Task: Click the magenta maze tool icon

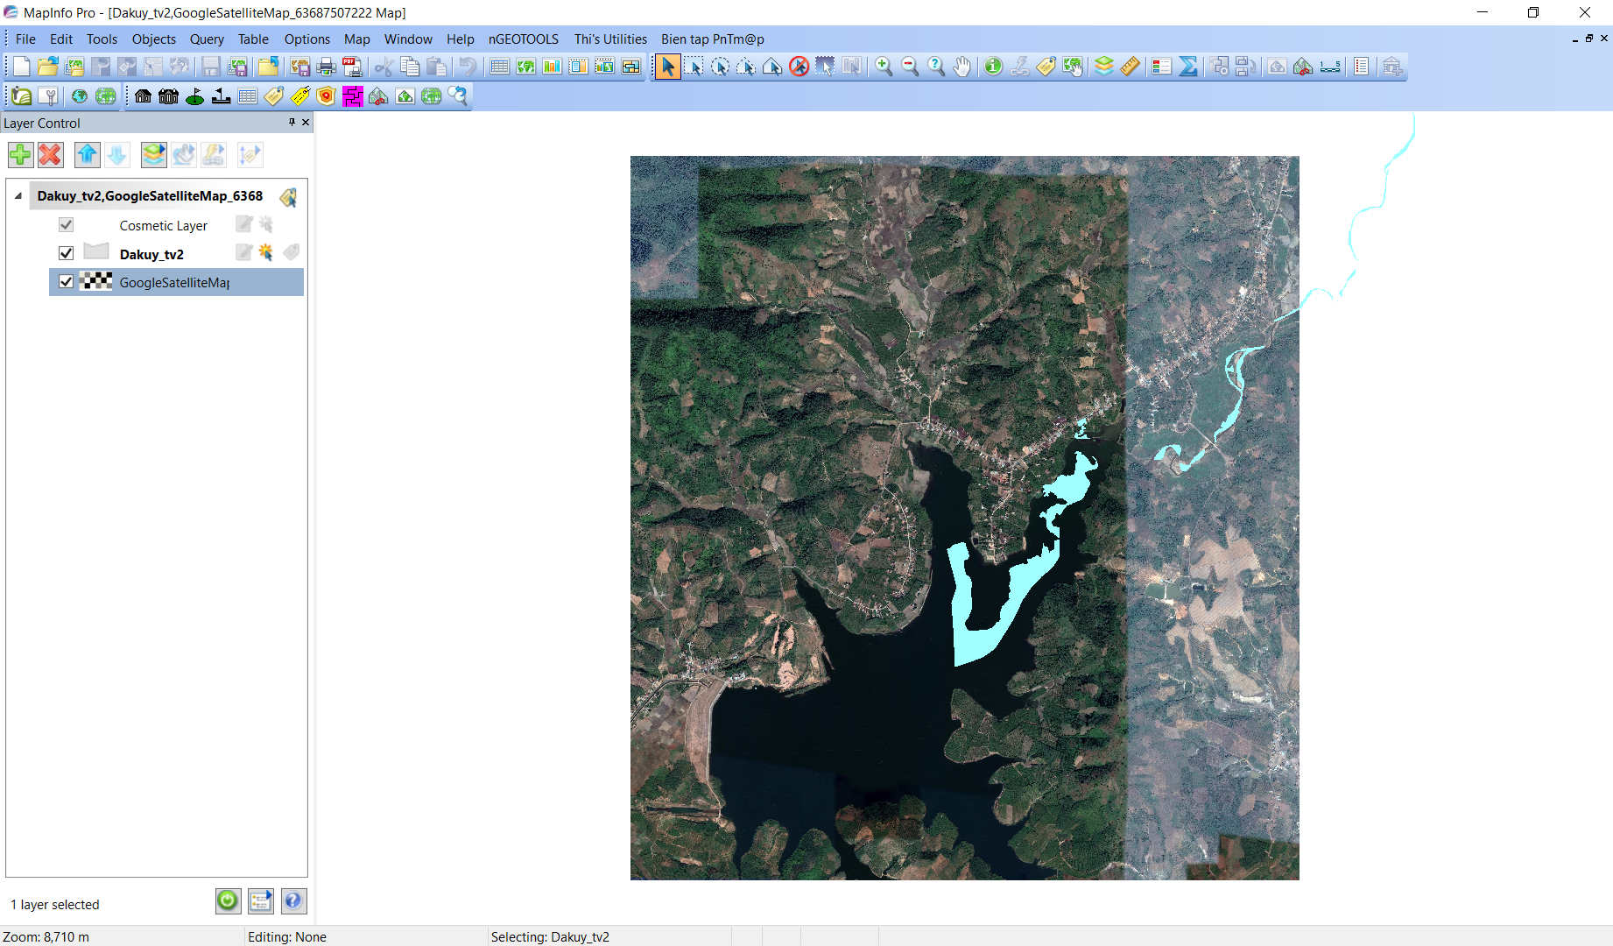Action: click(353, 96)
